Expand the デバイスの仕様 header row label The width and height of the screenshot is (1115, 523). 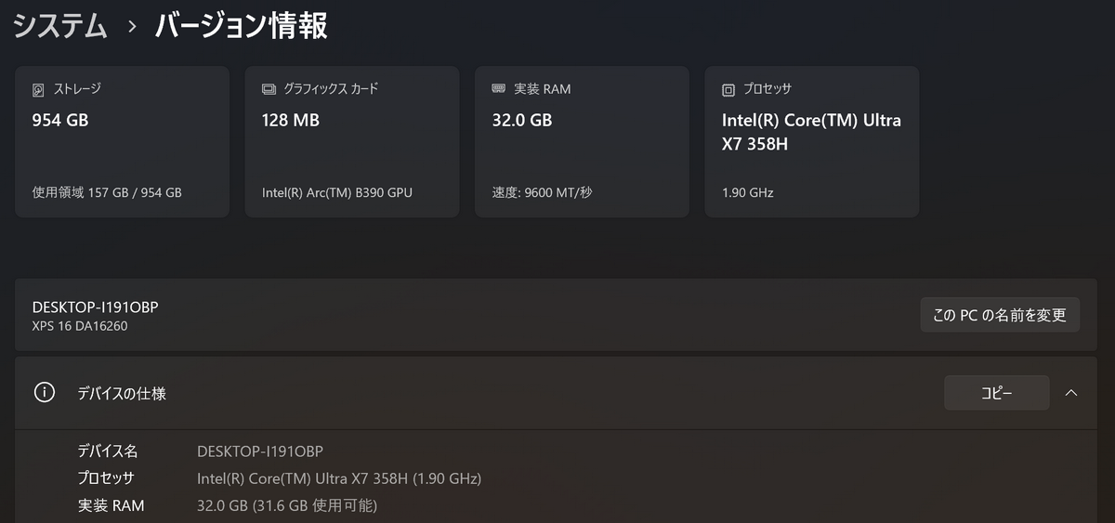click(x=122, y=394)
